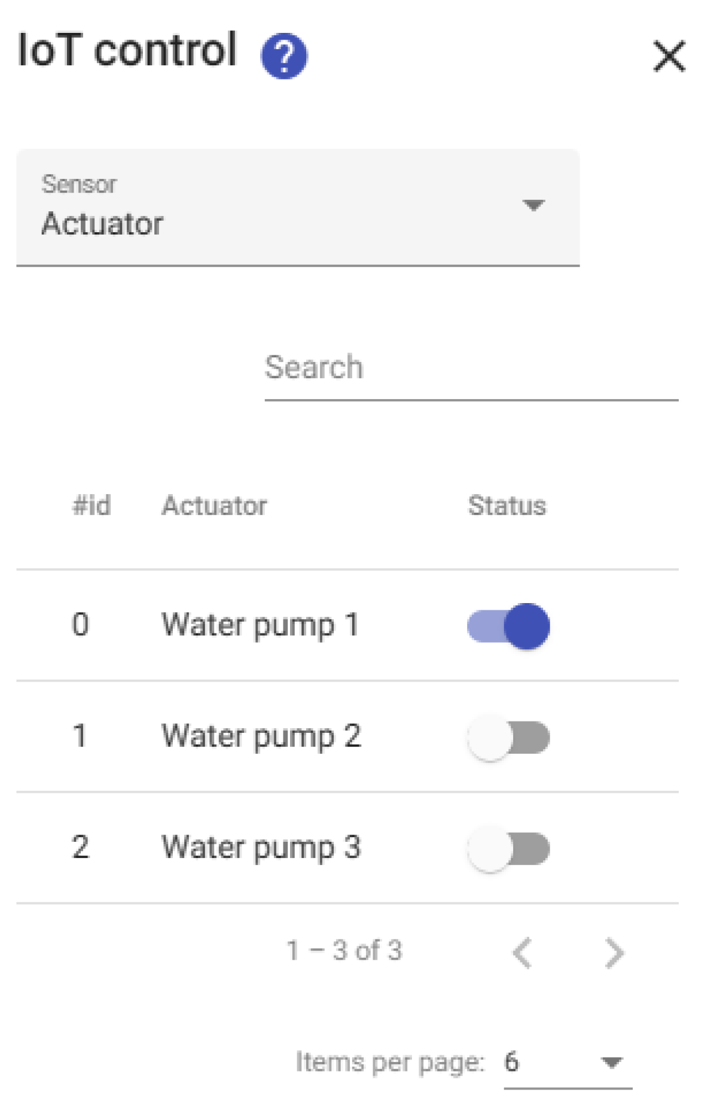Viewport: 714px width, 1117px height.
Task: Switch on Water pump 3
Action: pos(508,848)
